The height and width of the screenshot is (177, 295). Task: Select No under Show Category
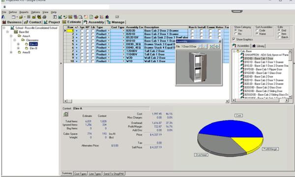[236, 33]
